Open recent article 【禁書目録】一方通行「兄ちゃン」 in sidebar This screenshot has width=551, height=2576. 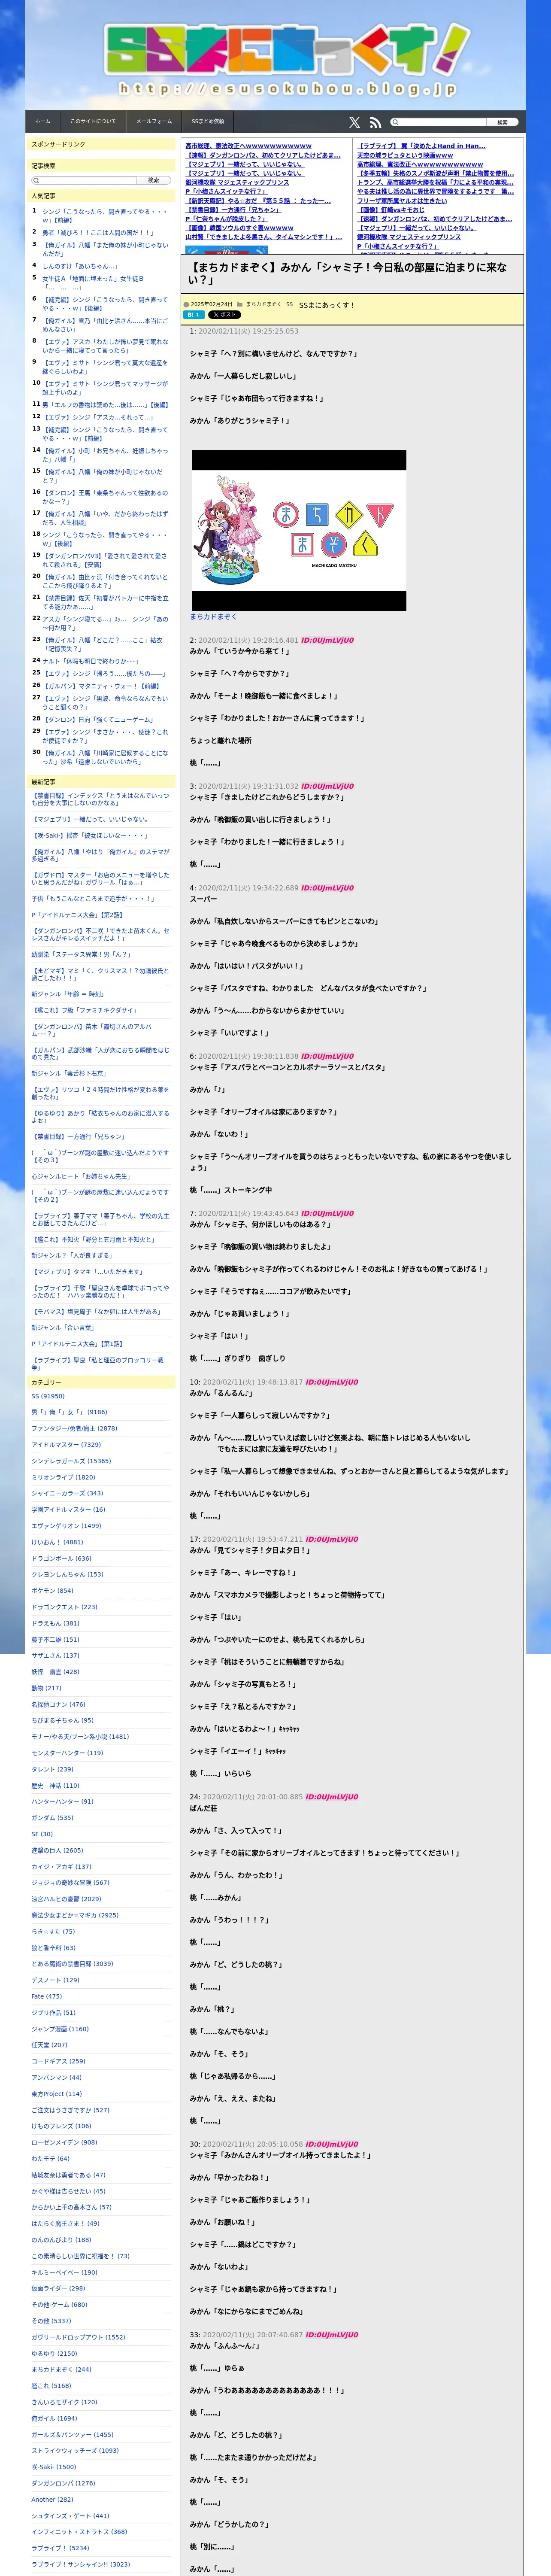[79, 1137]
